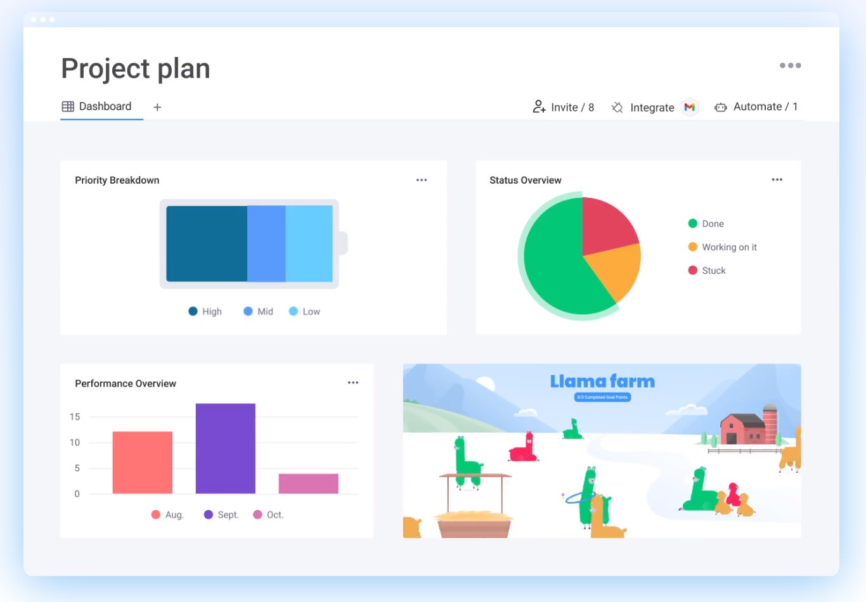This screenshot has width=866, height=602.
Task: Toggle the Oct. legend item
Action: pyautogui.click(x=268, y=515)
